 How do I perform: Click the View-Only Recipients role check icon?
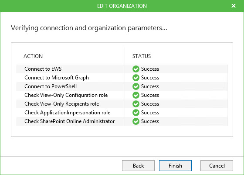(136, 104)
